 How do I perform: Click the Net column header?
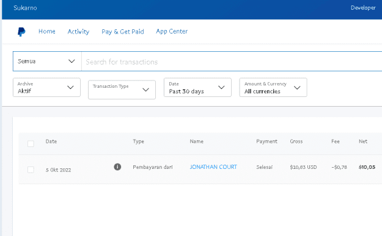click(363, 141)
